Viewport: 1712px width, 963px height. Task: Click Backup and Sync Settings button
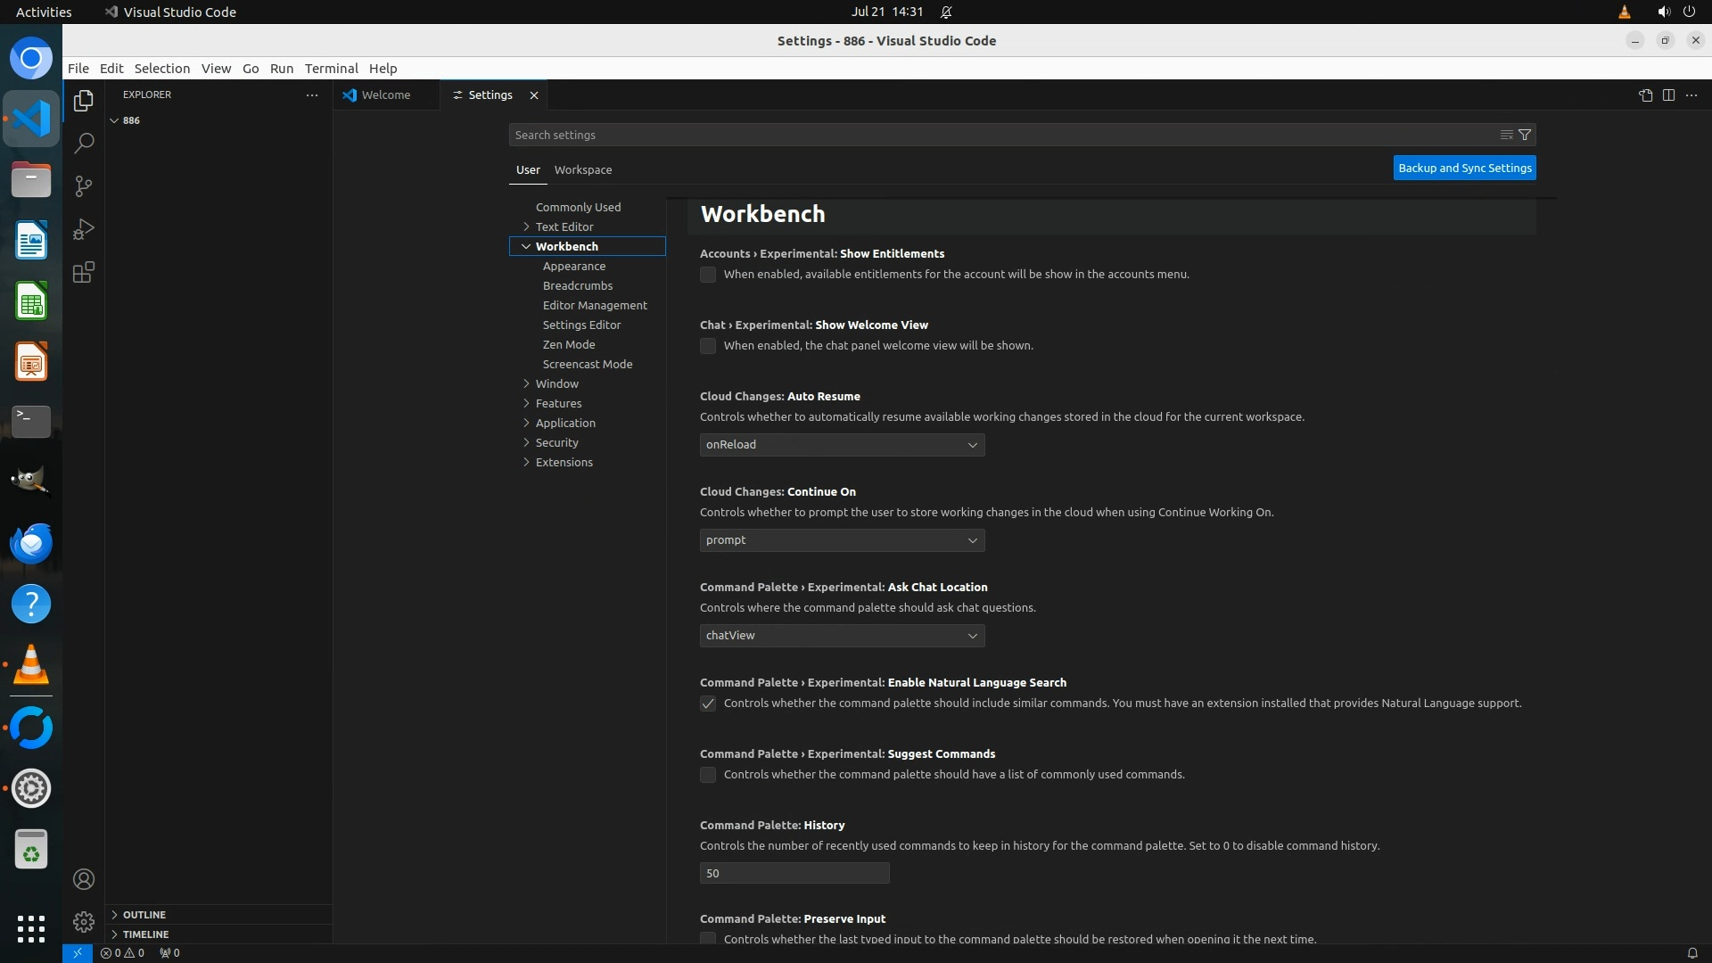point(1464,168)
